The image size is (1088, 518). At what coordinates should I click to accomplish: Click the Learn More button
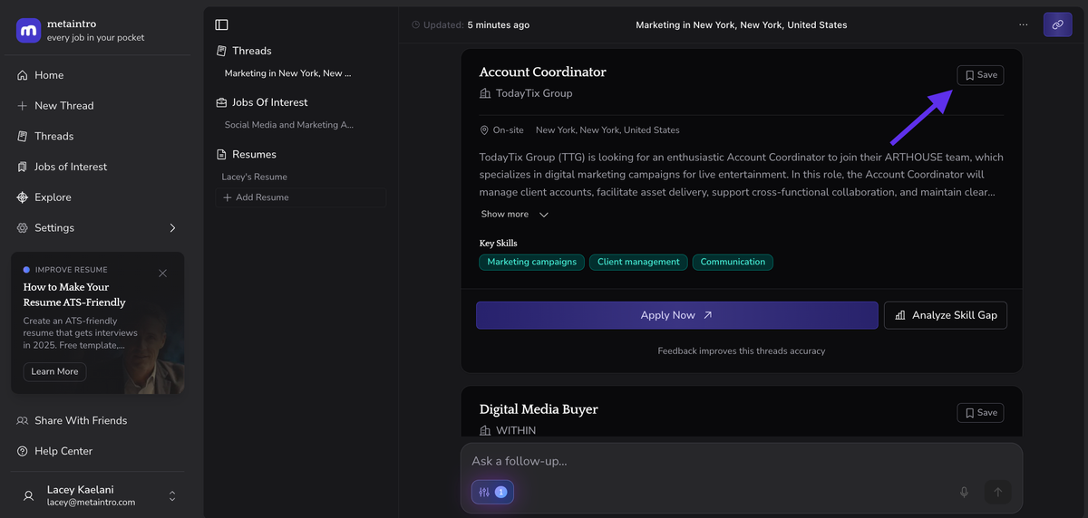point(54,371)
